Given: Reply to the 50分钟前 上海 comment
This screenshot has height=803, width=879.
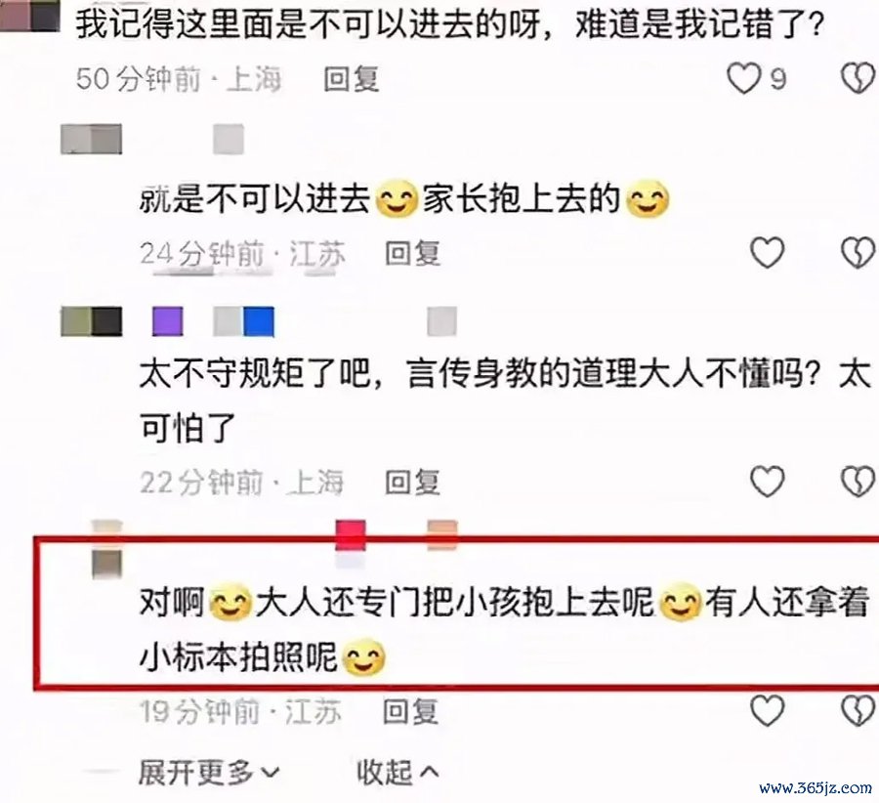Looking at the screenshot, I should point(352,78).
